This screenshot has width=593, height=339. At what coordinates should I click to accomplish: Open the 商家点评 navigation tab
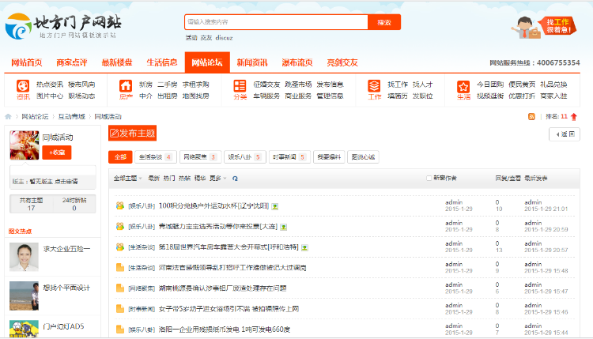[71, 62]
